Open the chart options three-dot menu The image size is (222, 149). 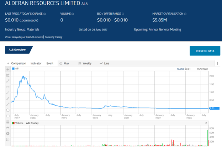[217, 63]
